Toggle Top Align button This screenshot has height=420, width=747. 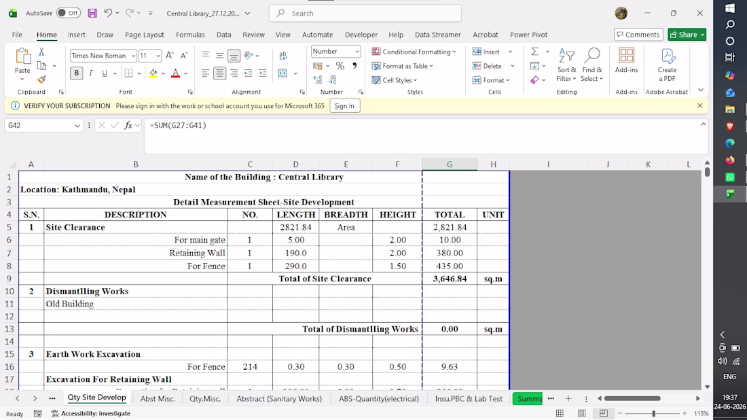205,56
